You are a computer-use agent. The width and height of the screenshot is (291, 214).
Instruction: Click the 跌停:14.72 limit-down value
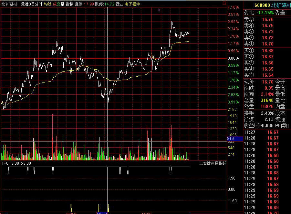tap(105, 4)
